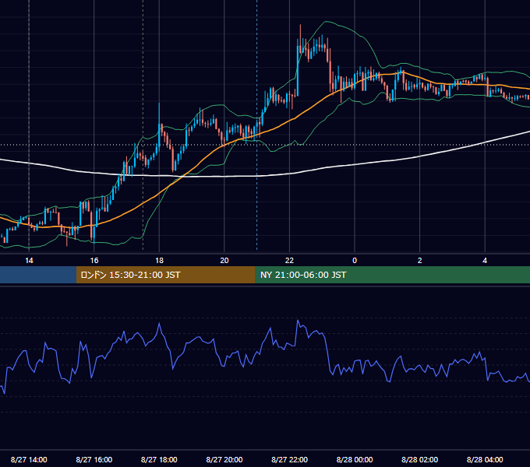The height and width of the screenshot is (467, 530).
Task: Click the blue session bar before ロンドン
Action: point(38,275)
